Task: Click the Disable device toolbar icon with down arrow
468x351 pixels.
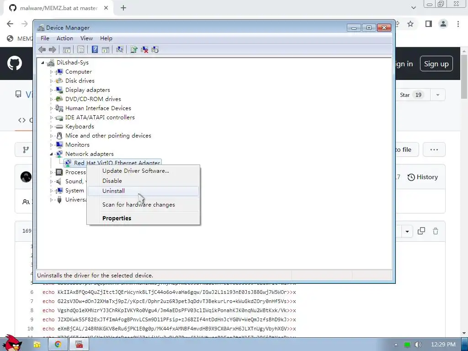Action: click(155, 49)
